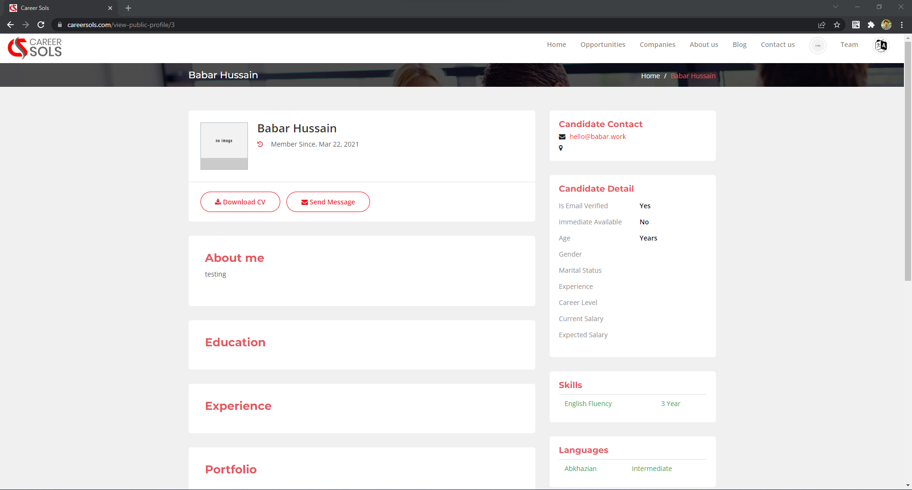Click the browser reload icon
Viewport: 912px width, 490px height.
click(41, 25)
